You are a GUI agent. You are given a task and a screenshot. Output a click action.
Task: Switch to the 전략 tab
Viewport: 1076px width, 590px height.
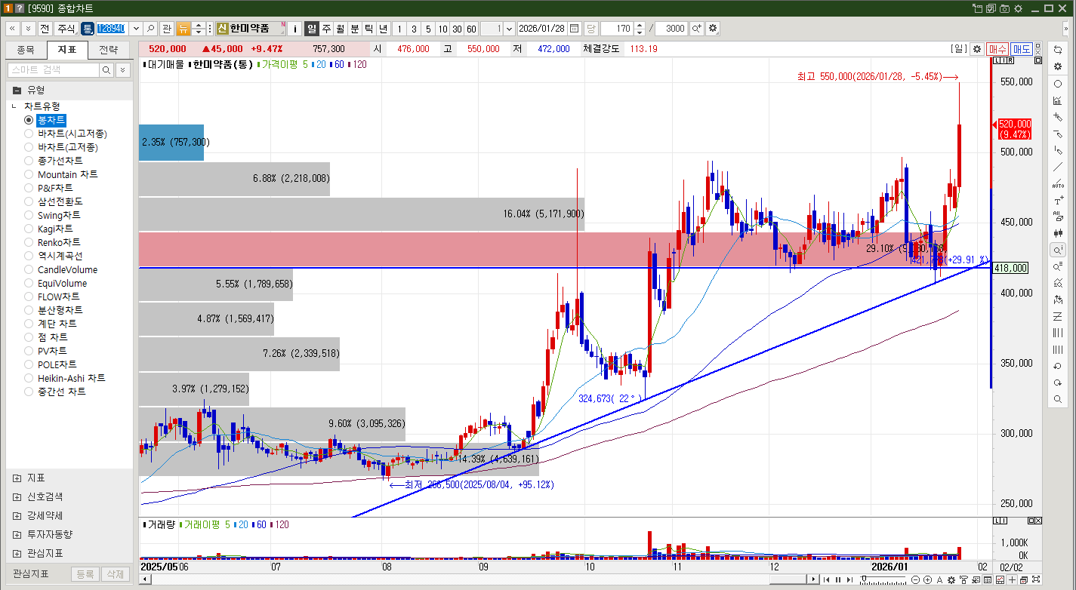coord(109,51)
